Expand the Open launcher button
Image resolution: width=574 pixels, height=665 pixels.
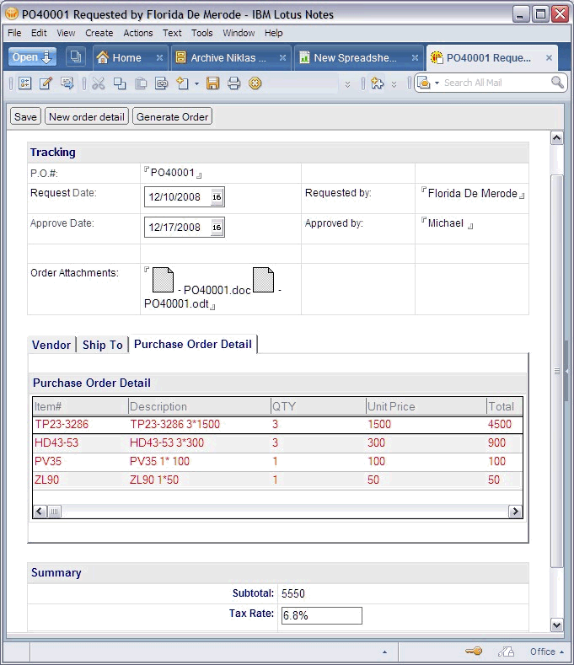32,57
